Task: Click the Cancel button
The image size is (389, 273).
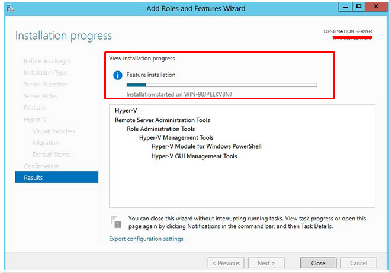Action: (x=358, y=263)
